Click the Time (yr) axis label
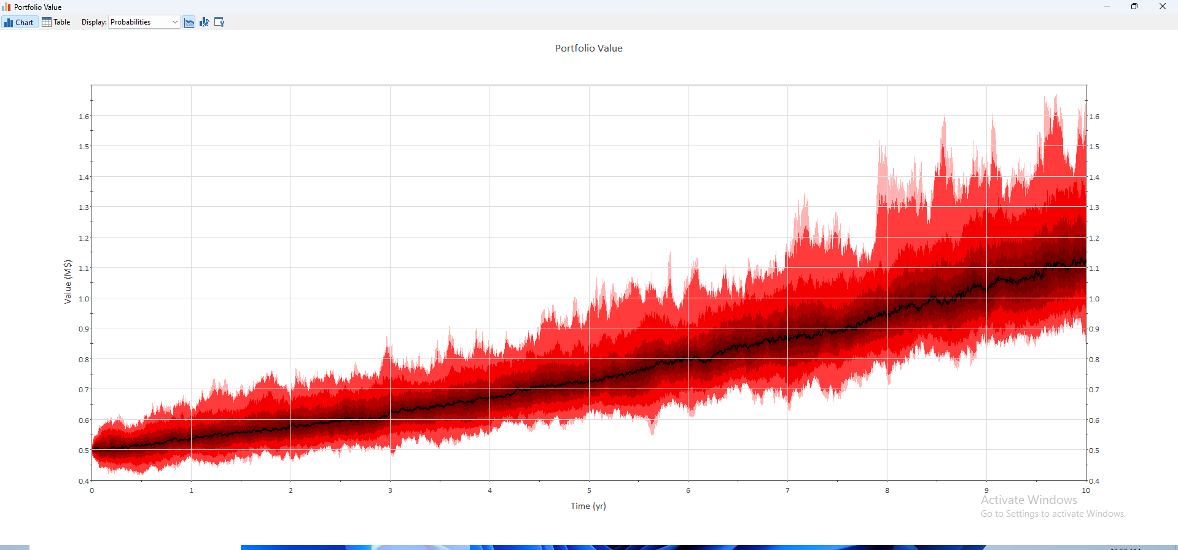 [x=588, y=506]
